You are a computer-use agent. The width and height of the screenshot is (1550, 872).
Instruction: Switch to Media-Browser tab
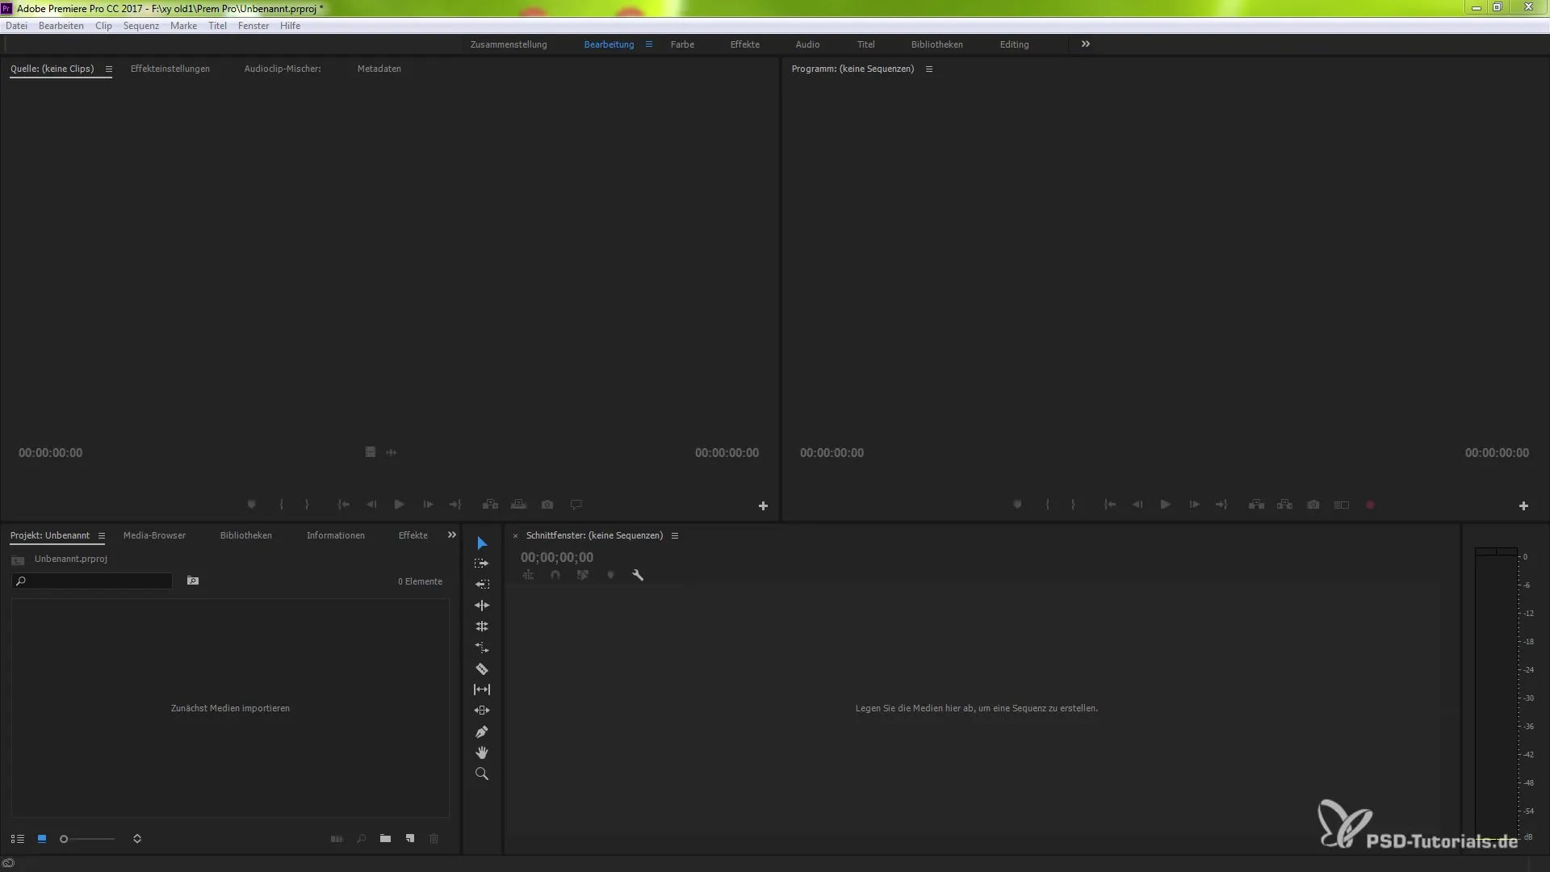154,535
